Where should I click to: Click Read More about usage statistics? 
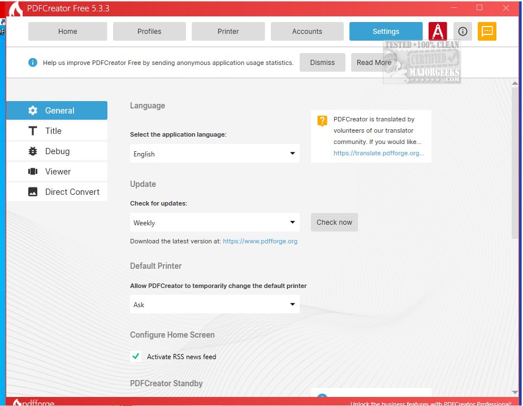[x=374, y=62]
